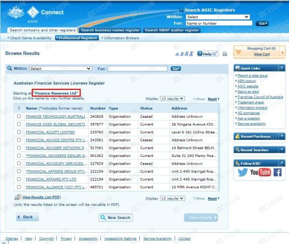Tick checkbox for Financial Alliance (VIC) row
The width and height of the screenshot is (289, 244).
19,187
